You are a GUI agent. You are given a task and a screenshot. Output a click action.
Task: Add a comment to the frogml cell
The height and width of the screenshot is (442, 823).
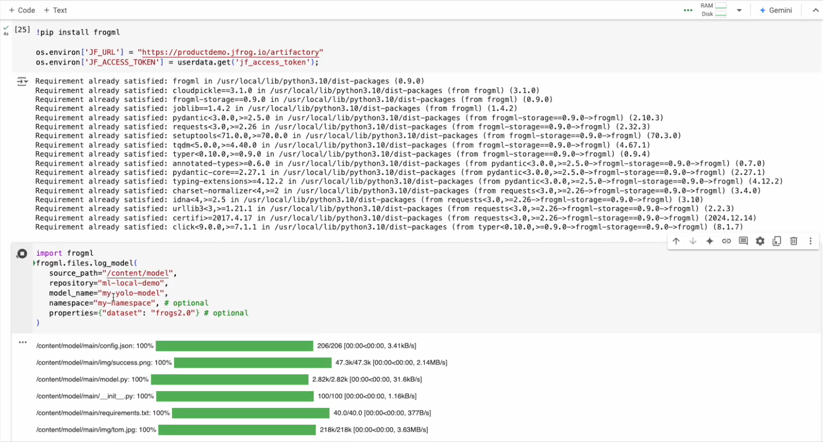[x=743, y=241]
